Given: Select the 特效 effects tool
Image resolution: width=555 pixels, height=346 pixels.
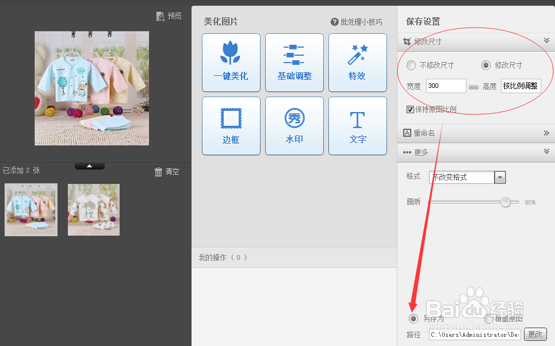Looking at the screenshot, I should (x=357, y=62).
